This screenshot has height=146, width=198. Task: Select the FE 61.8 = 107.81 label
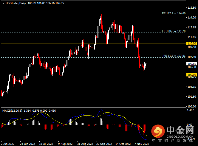[174, 56]
